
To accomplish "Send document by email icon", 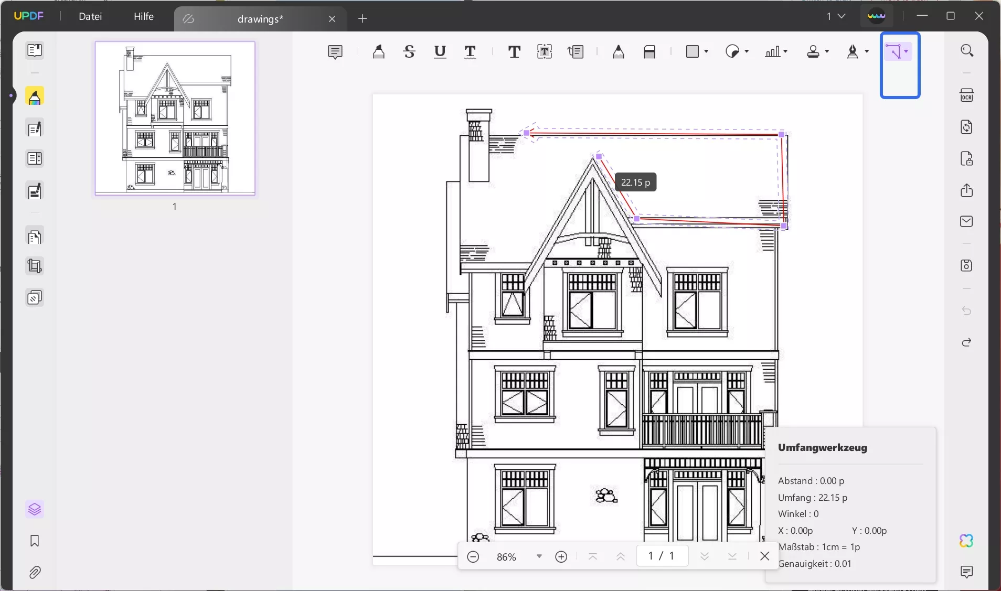I will tap(967, 221).
